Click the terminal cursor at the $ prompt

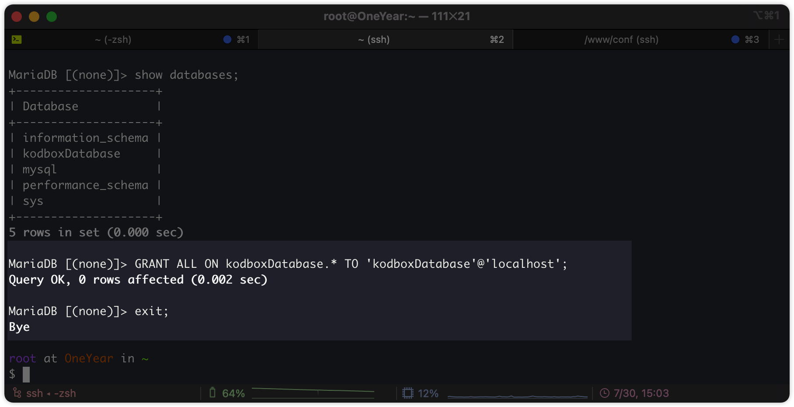click(26, 375)
